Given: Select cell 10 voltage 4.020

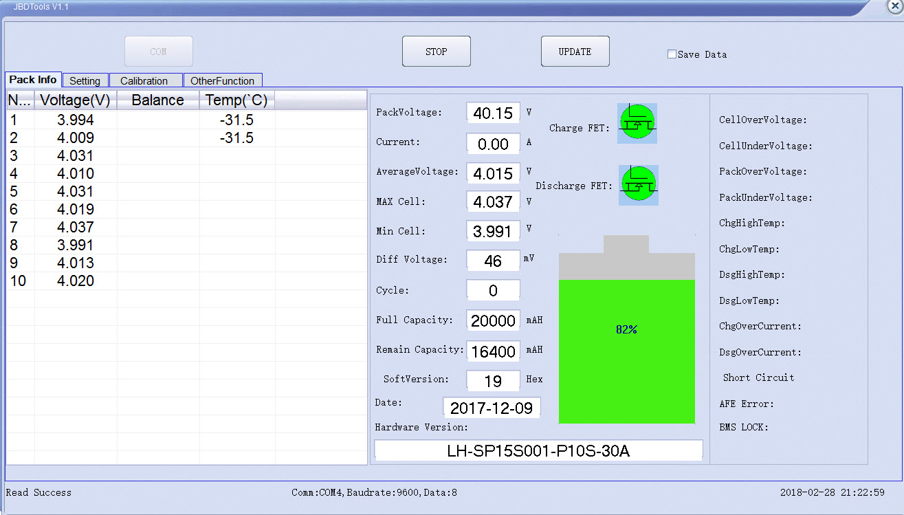Looking at the screenshot, I should (76, 281).
